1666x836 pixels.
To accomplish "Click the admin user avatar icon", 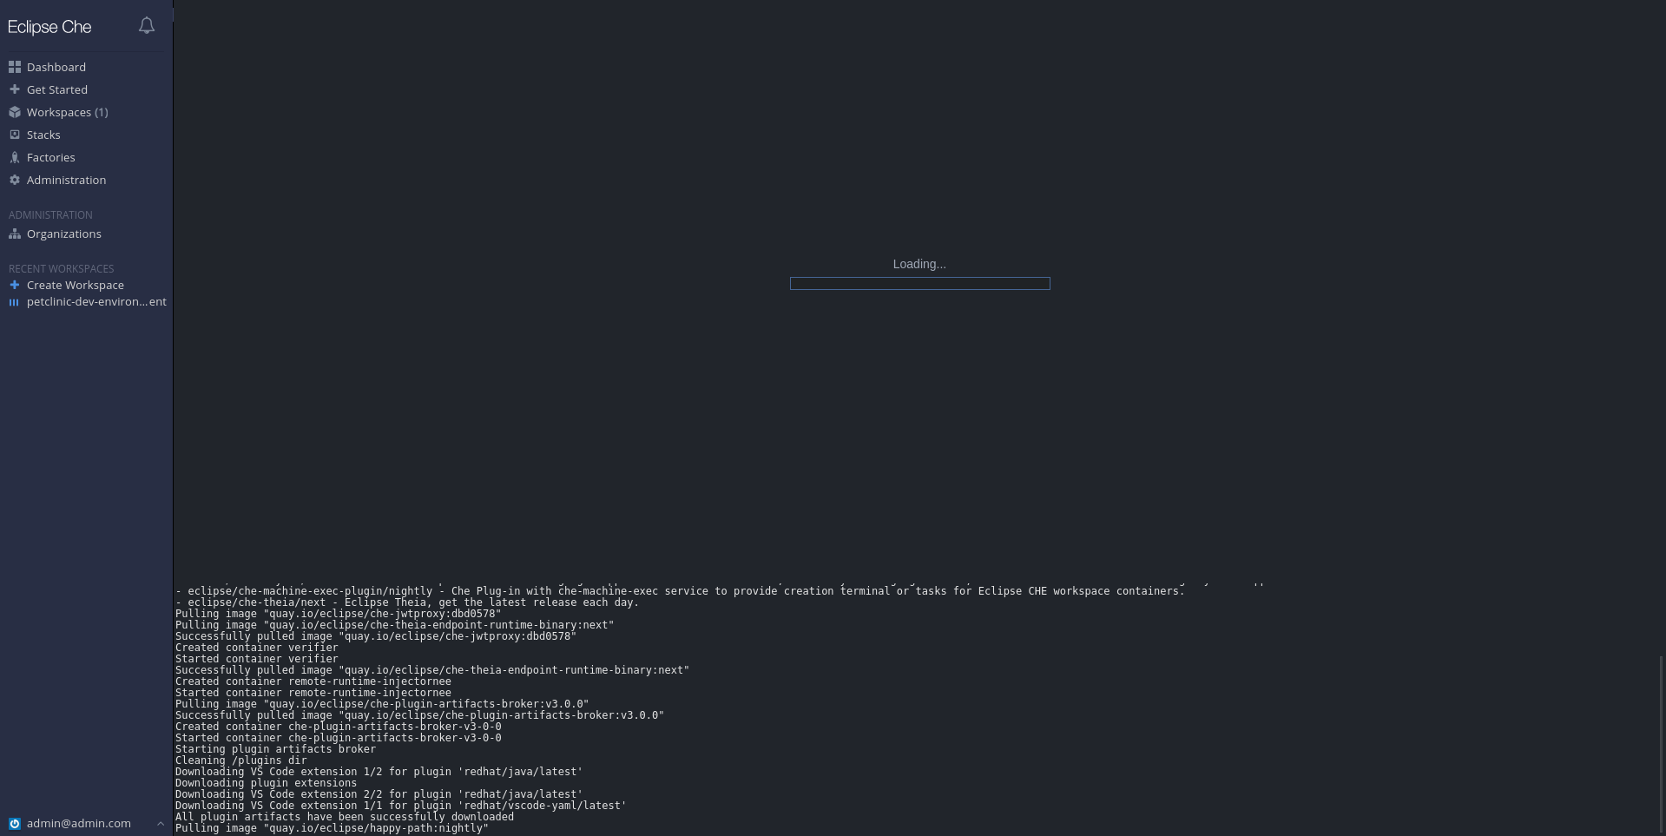I will pyautogui.click(x=15, y=824).
